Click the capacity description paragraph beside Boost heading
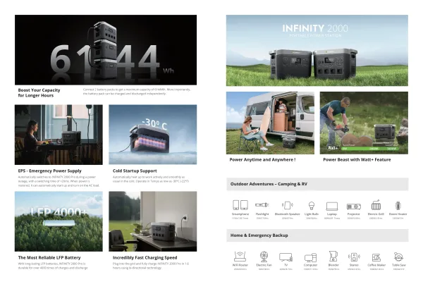The height and width of the screenshot is (289, 423). [x=137, y=92]
